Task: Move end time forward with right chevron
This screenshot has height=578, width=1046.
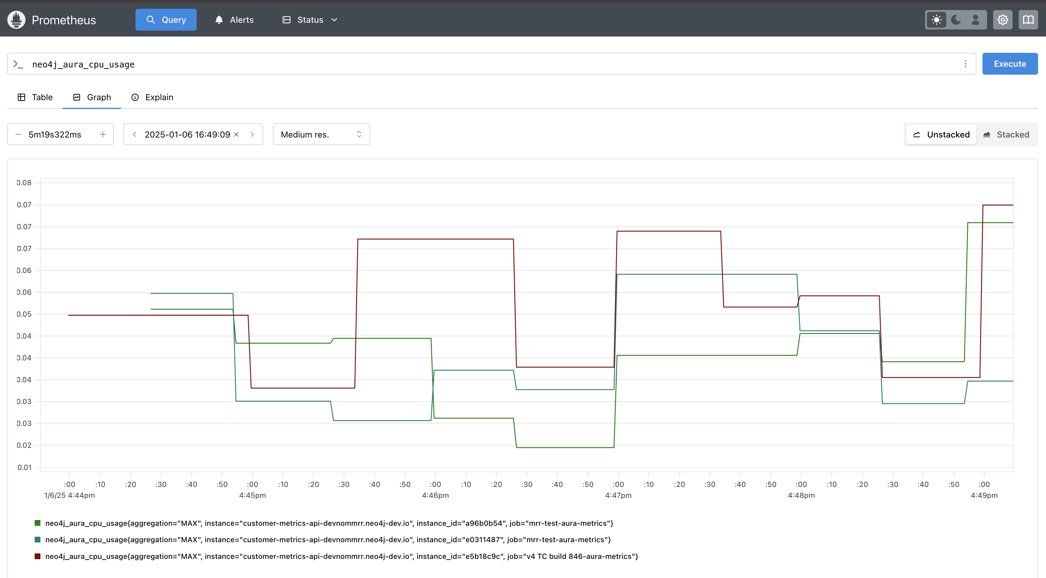Action: click(x=252, y=134)
